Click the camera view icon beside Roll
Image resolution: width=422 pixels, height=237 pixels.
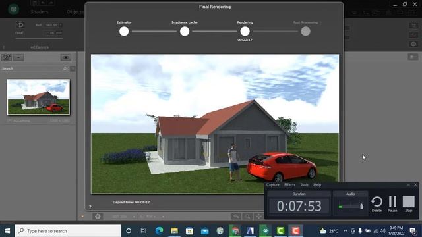point(20,25)
